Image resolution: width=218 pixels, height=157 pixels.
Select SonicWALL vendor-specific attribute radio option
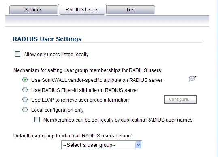(25, 80)
